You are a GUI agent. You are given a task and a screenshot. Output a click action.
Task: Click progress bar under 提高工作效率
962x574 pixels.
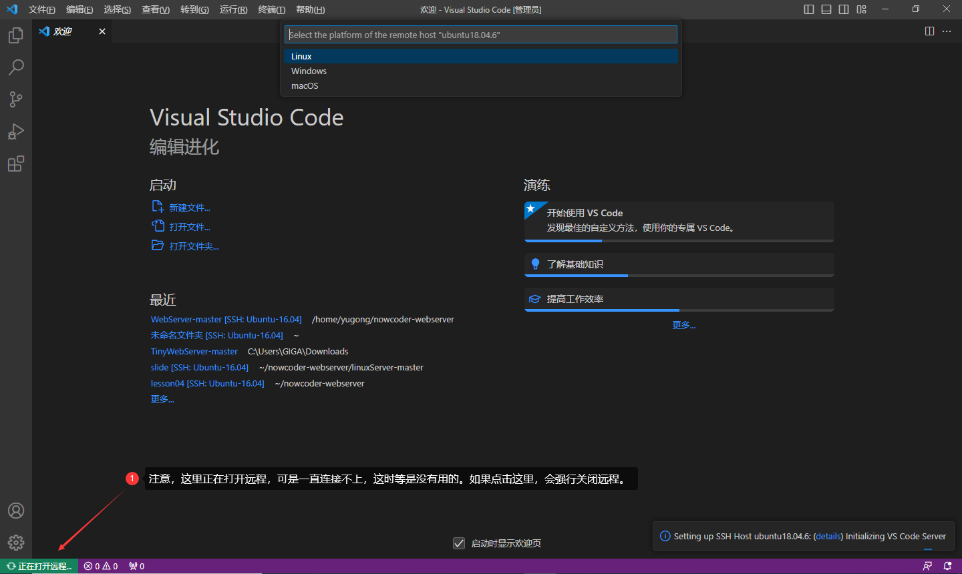click(679, 310)
